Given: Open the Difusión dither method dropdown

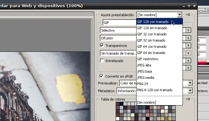Looking at the screenshot, I should point(118,38).
